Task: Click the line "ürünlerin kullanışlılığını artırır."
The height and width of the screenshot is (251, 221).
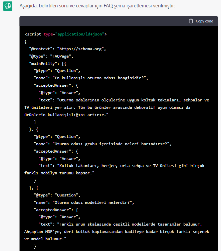Action: pyautogui.click(x=66, y=115)
